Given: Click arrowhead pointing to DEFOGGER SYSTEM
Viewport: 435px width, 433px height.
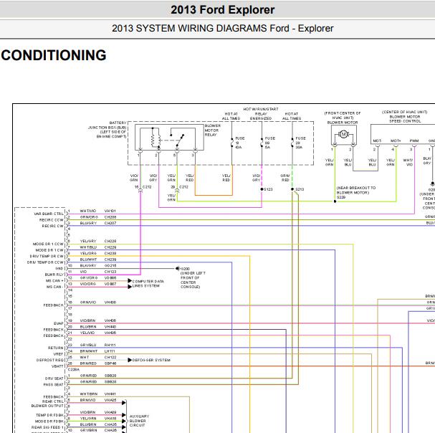Looking at the screenshot, I should tap(130, 360).
